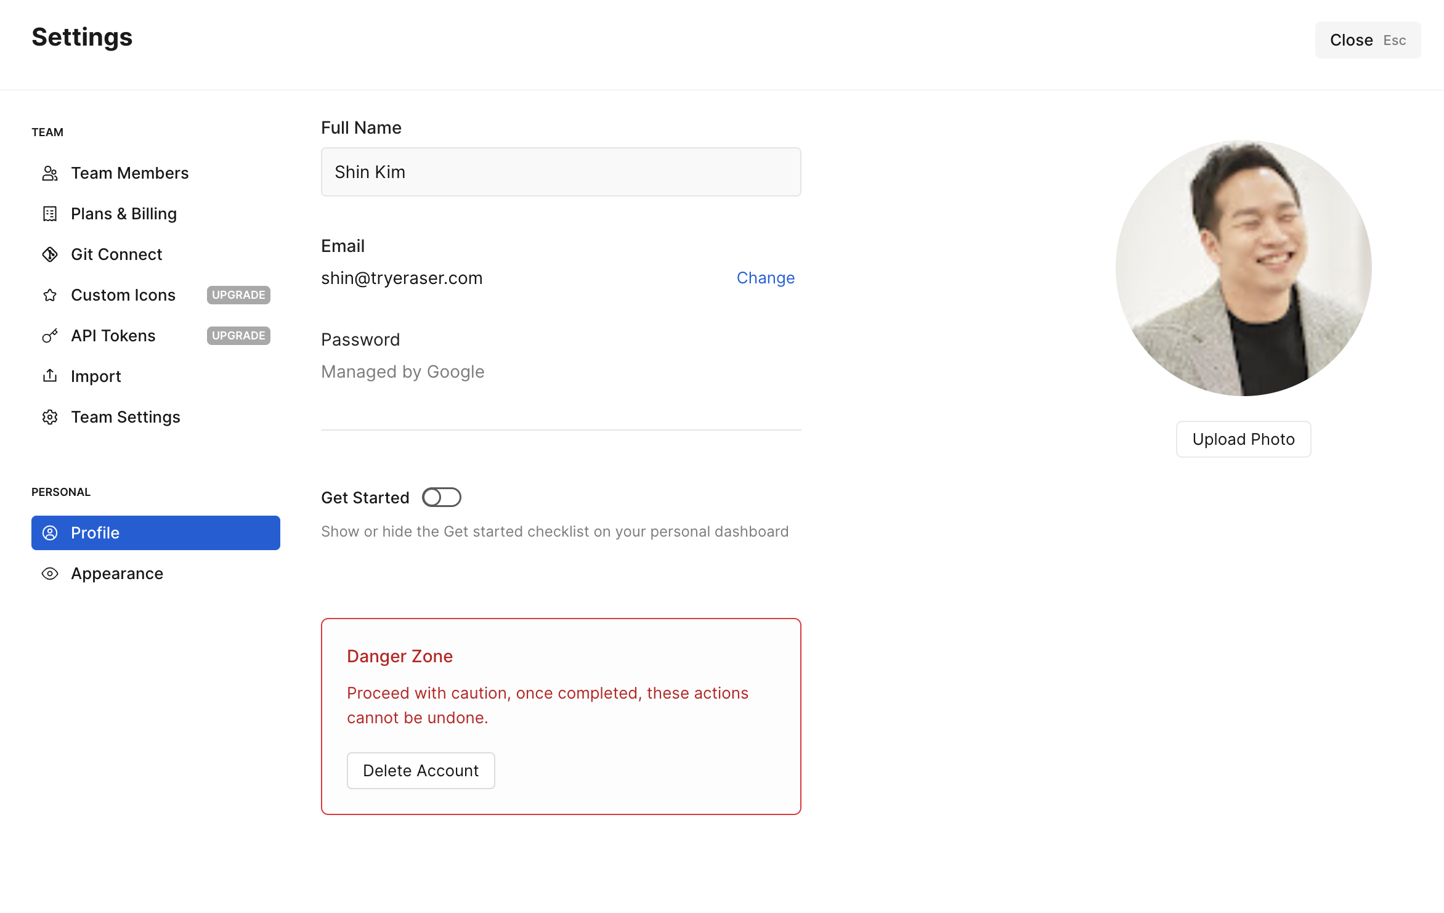Close the Settings dialog
This screenshot has height=913, width=1444.
coord(1368,40)
